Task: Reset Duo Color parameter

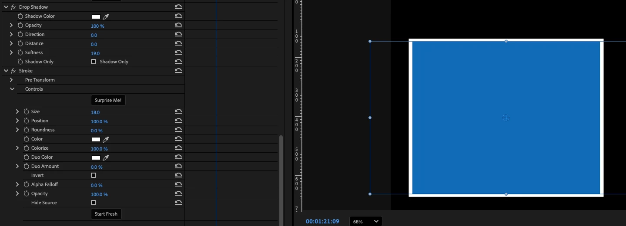Action: pyautogui.click(x=178, y=157)
